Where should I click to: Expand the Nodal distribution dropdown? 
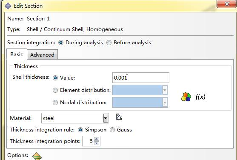tap(165, 103)
